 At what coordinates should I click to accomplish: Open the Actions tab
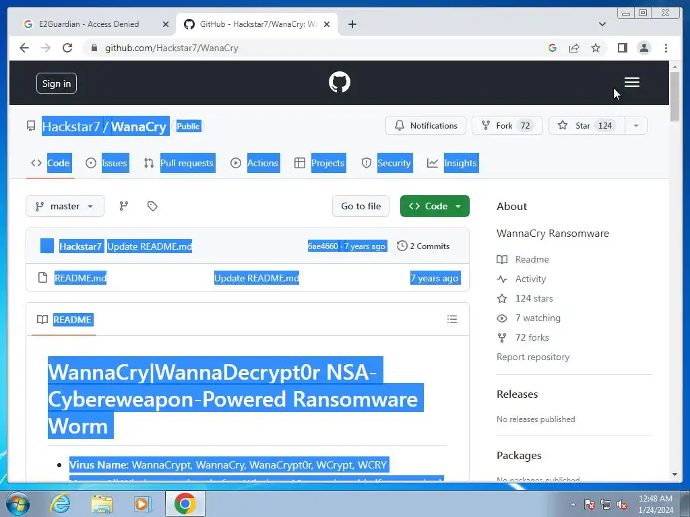click(254, 163)
